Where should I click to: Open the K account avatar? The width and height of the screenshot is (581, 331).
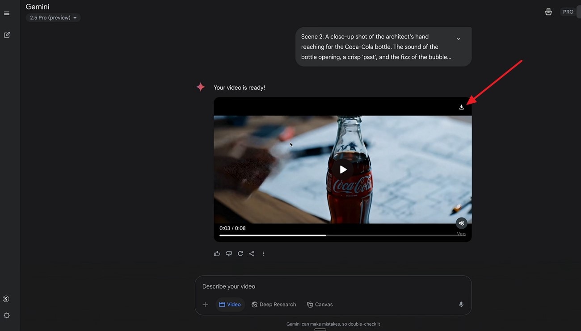(x=6, y=299)
